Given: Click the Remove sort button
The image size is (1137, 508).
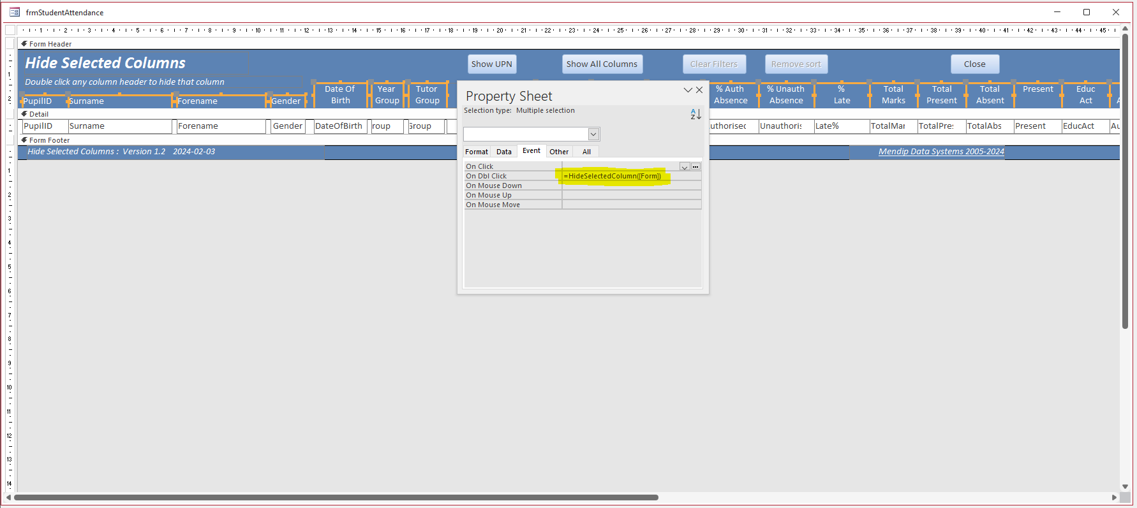Looking at the screenshot, I should point(796,64).
